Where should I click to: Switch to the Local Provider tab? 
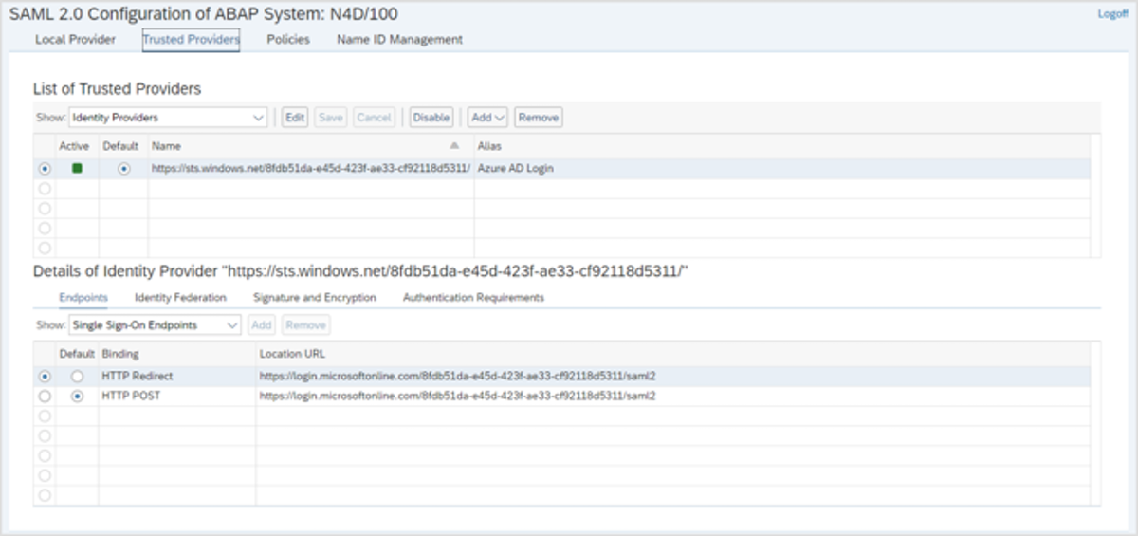pos(75,40)
